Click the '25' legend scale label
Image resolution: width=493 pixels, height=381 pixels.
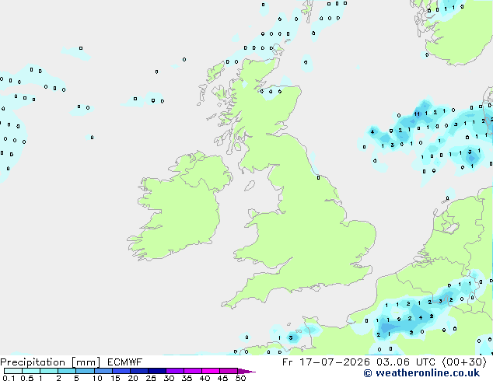[x=151, y=378]
